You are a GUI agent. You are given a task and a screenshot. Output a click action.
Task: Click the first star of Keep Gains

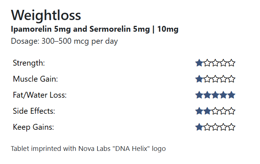pos(199,127)
